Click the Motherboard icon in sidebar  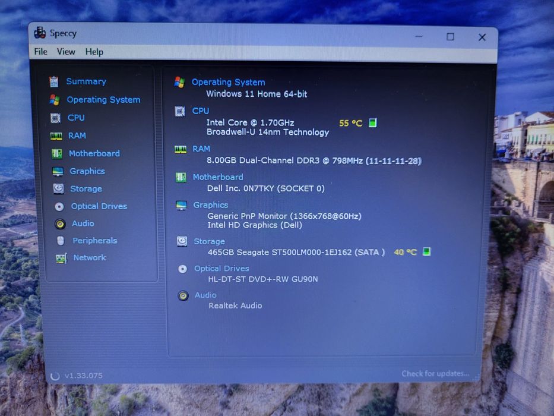coord(57,153)
